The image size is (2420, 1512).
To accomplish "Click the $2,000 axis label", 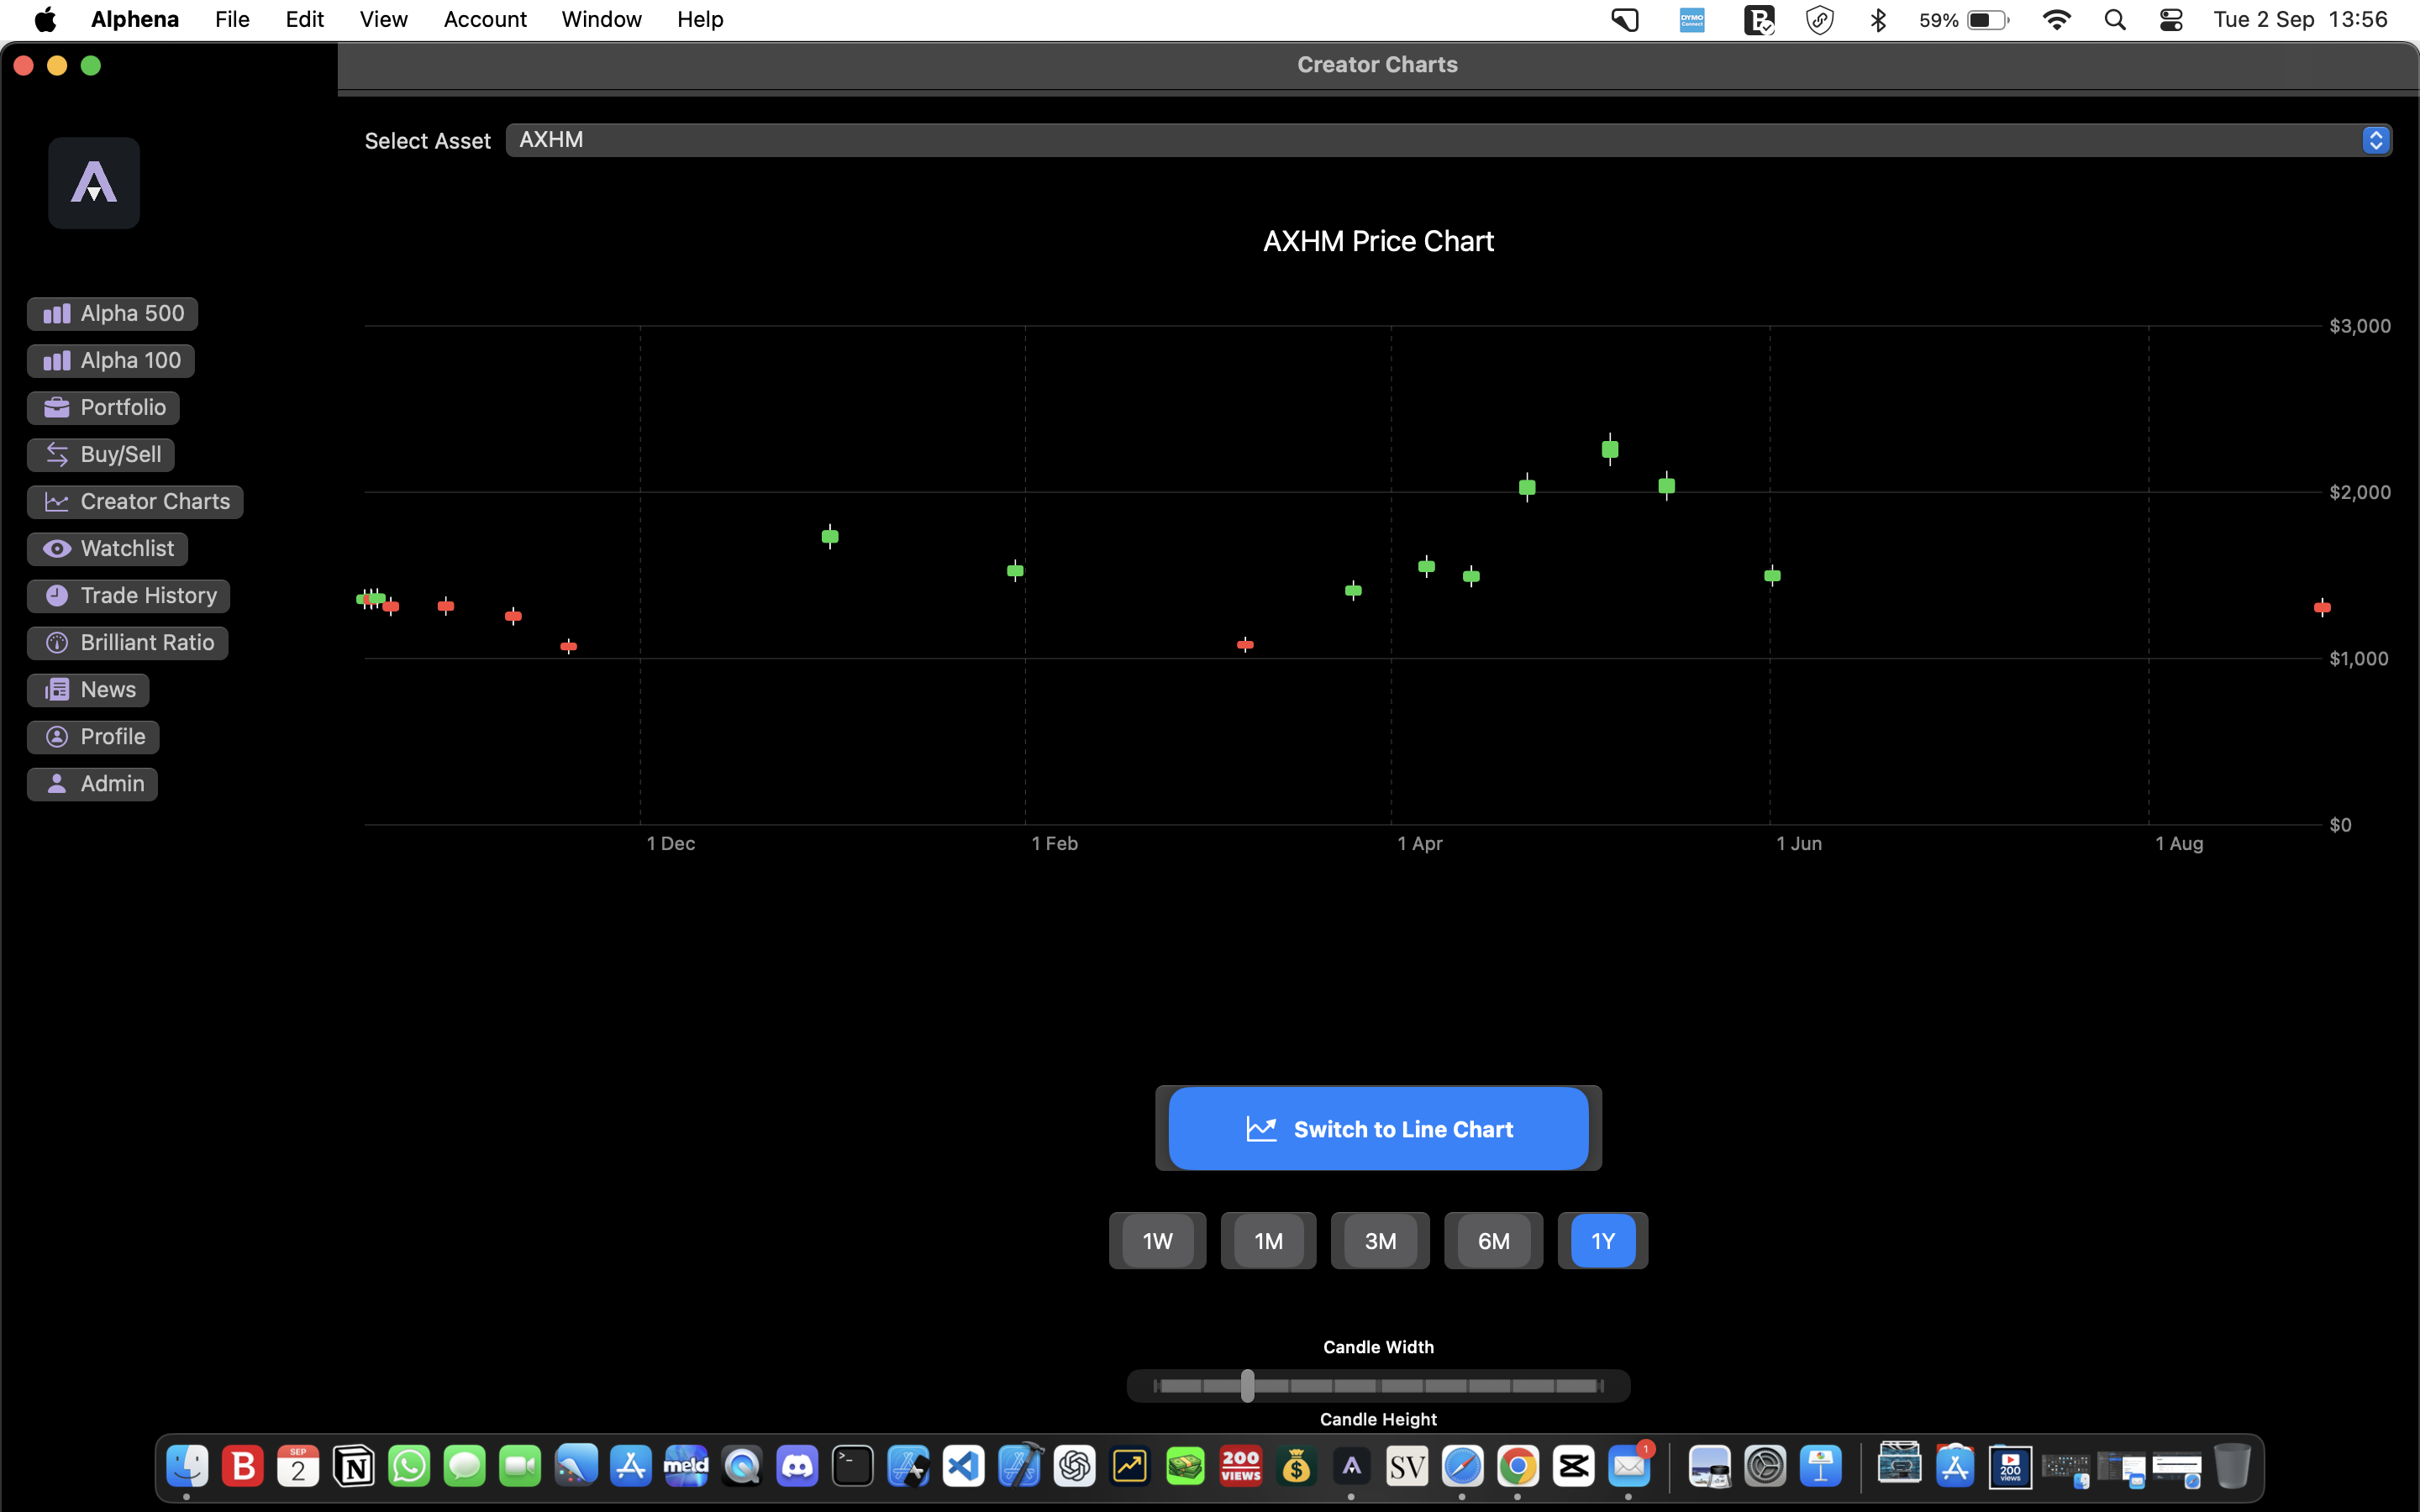I will pyautogui.click(x=2359, y=492).
